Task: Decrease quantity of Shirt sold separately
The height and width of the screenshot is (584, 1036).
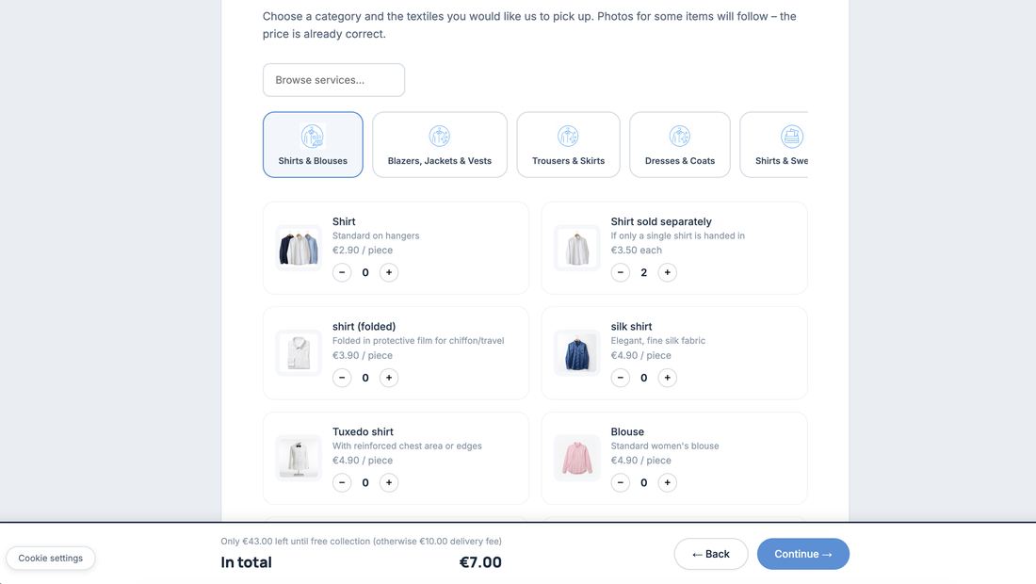Action: pos(620,272)
